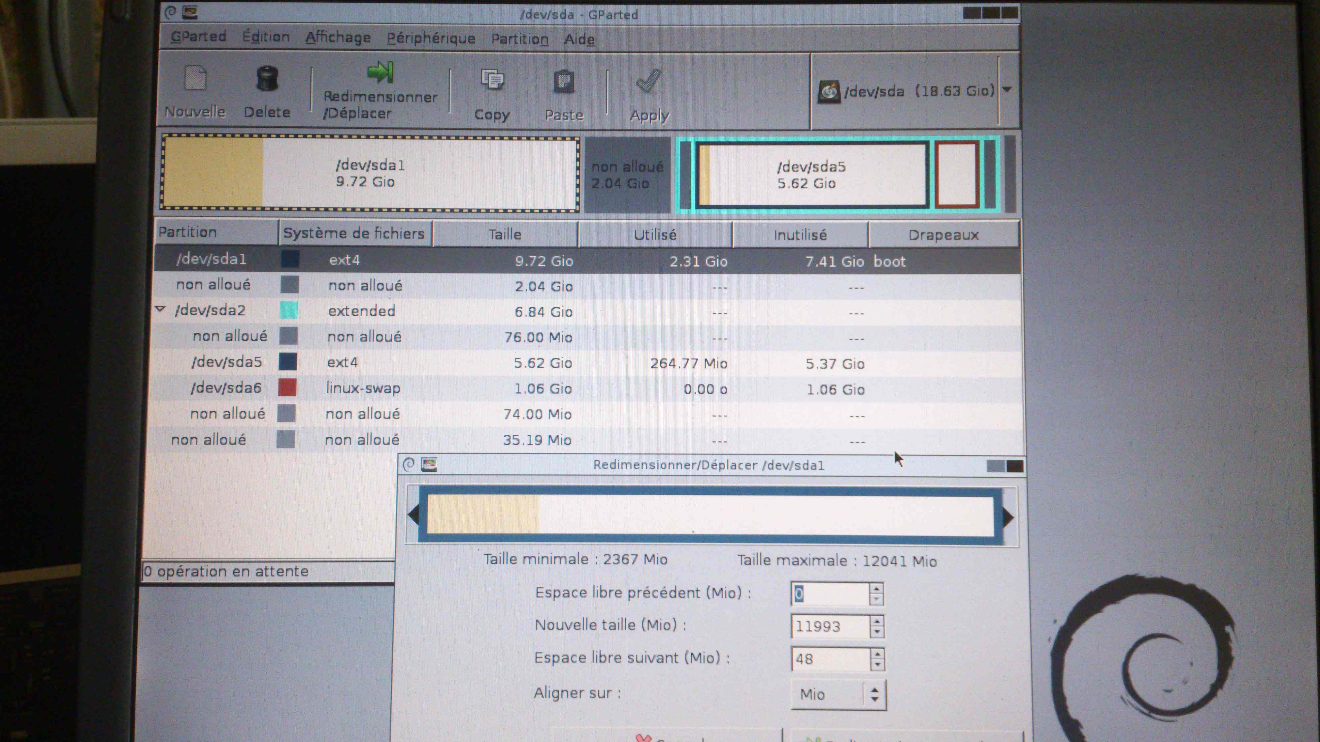Click the app icon in resize dialog title bar
Screen dimensions: 1320x742
click(x=429, y=464)
